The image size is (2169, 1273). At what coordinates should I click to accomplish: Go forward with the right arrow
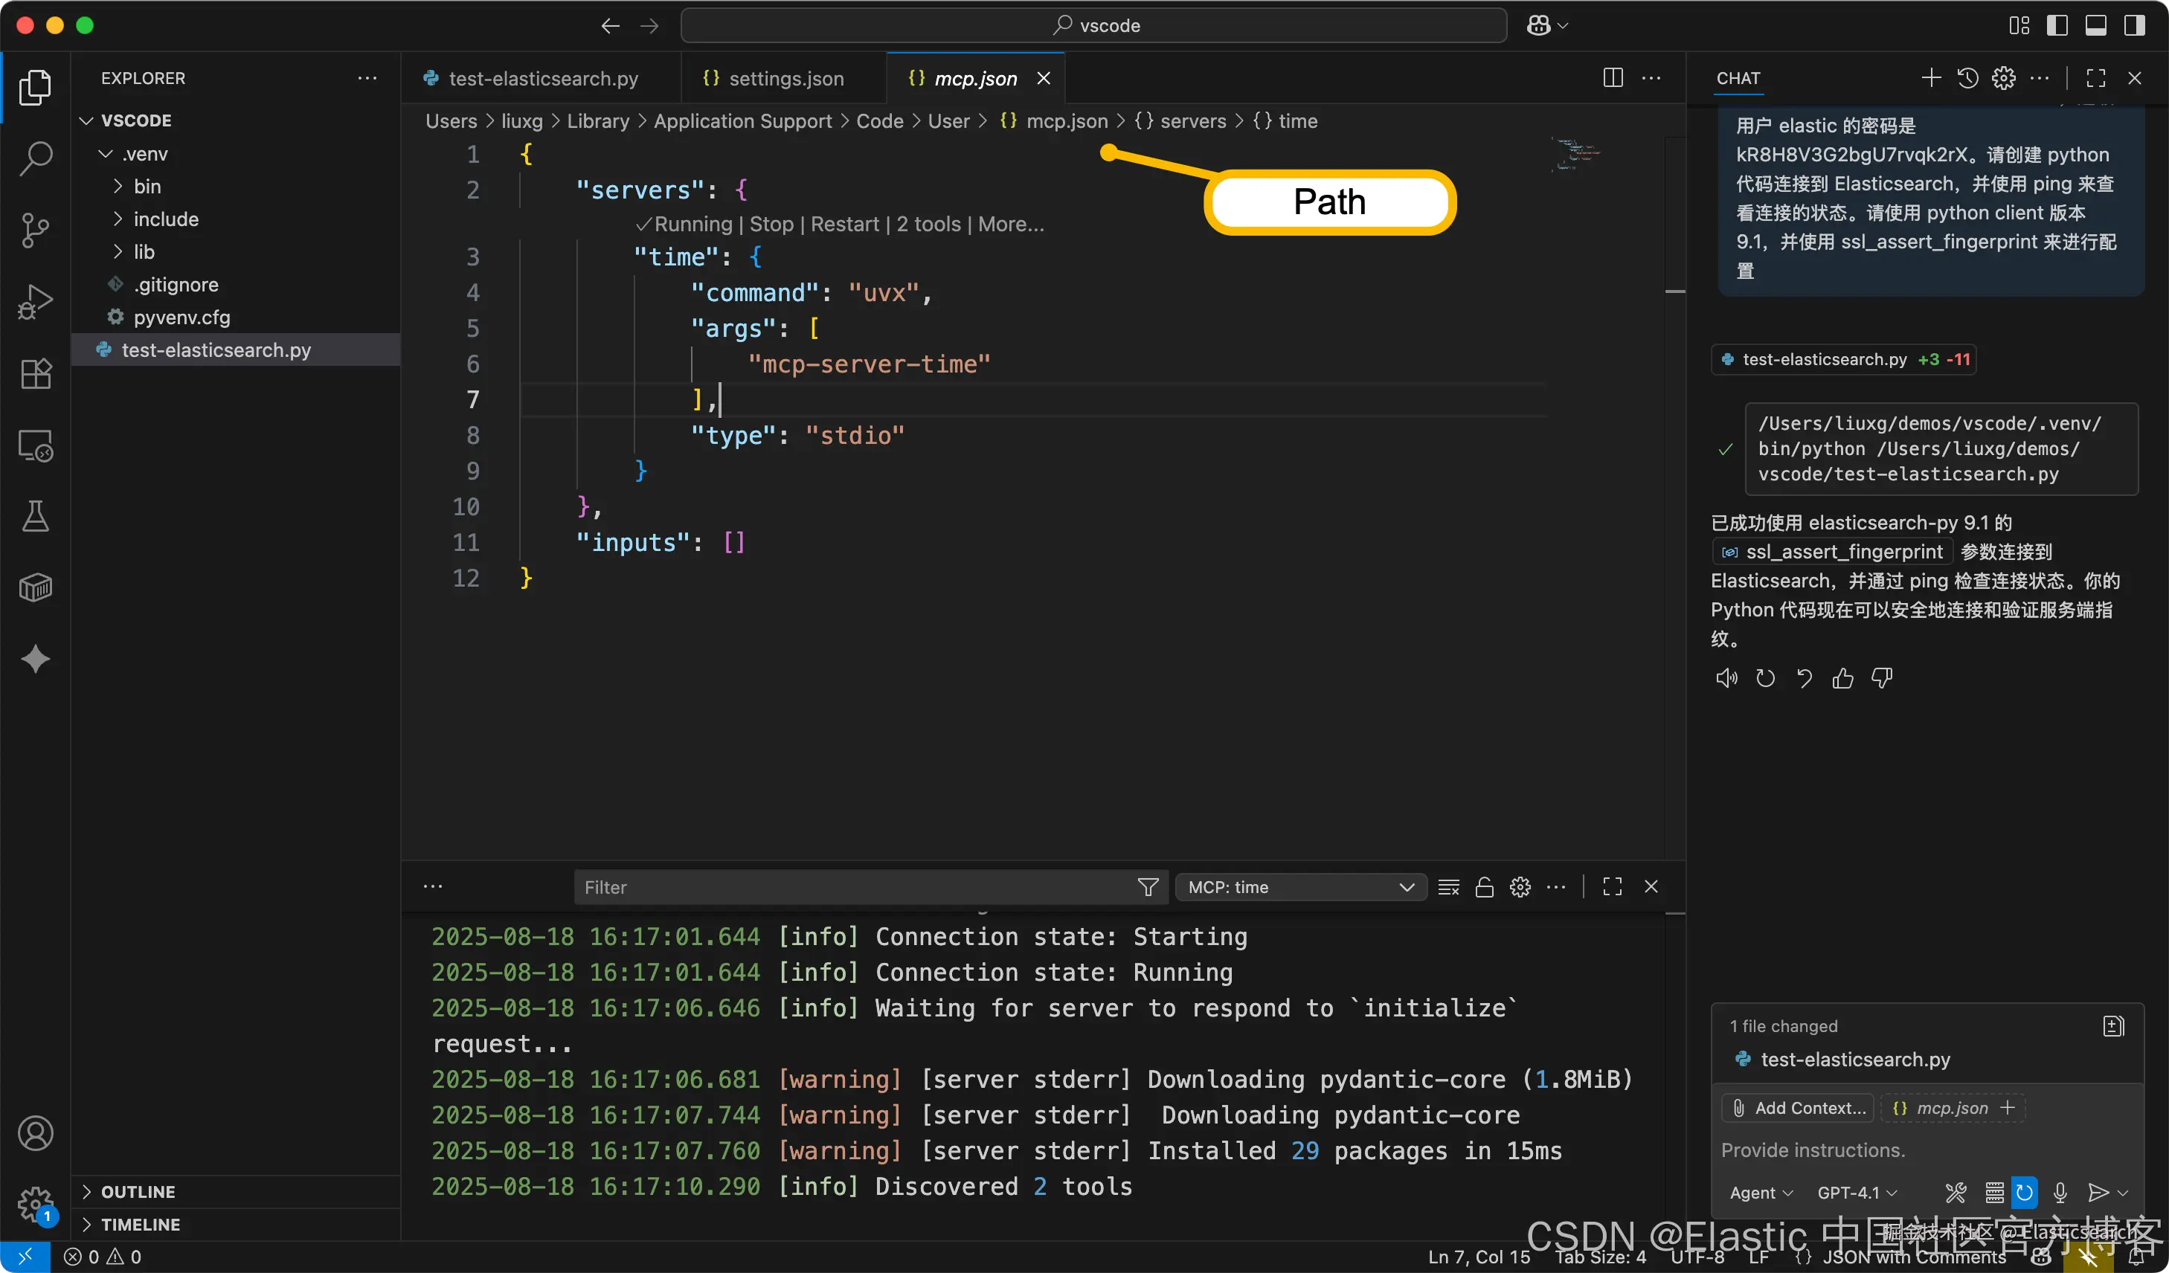click(650, 26)
